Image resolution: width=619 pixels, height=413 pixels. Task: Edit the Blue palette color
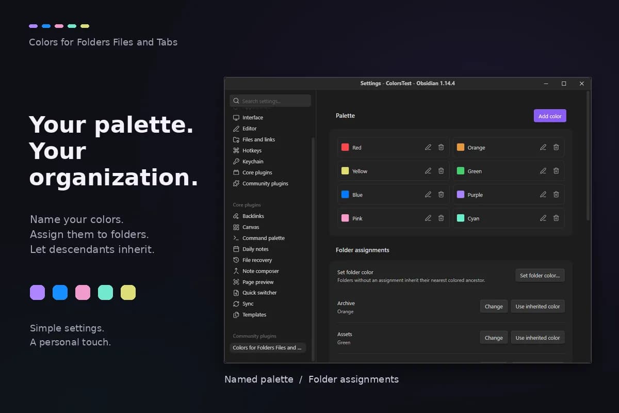click(x=428, y=195)
